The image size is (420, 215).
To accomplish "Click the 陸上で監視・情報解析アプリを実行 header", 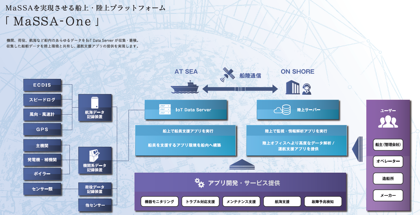I will [296, 131].
